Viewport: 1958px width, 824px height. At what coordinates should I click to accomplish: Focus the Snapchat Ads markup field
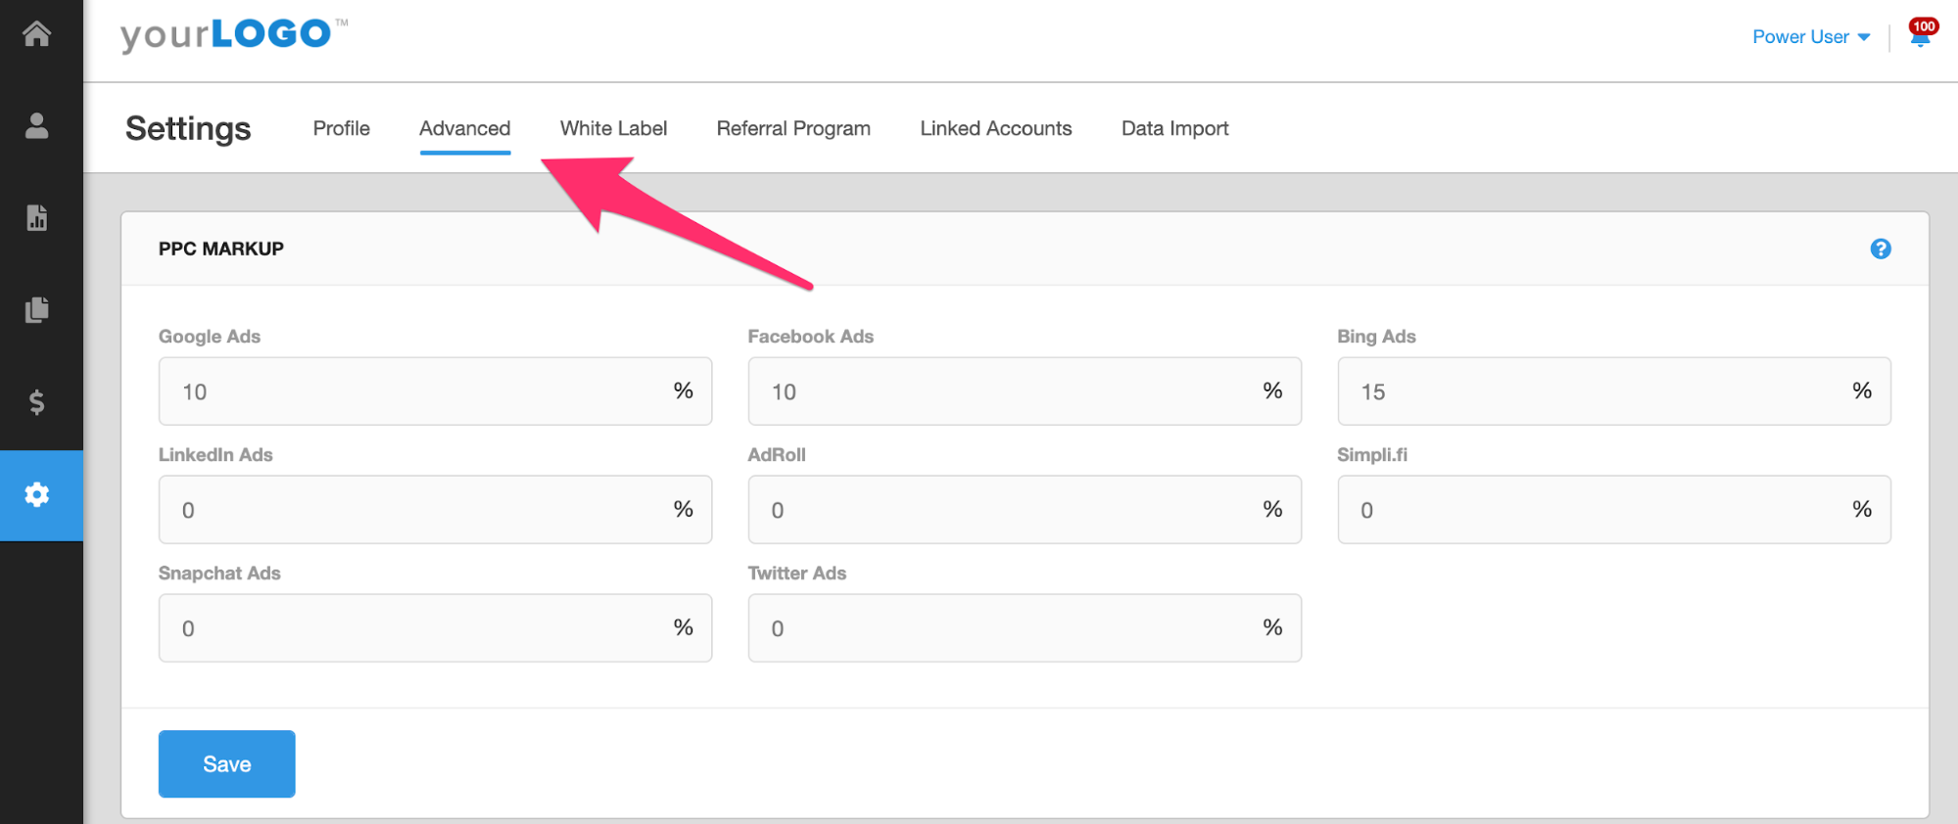point(435,628)
